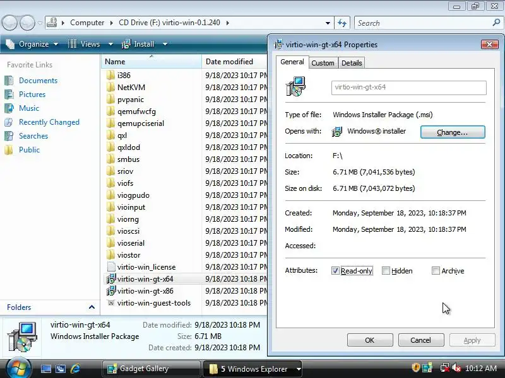Viewport: 505px width, 378px height.
Task: Confirm the Properties dialog with OK
Action: point(370,340)
